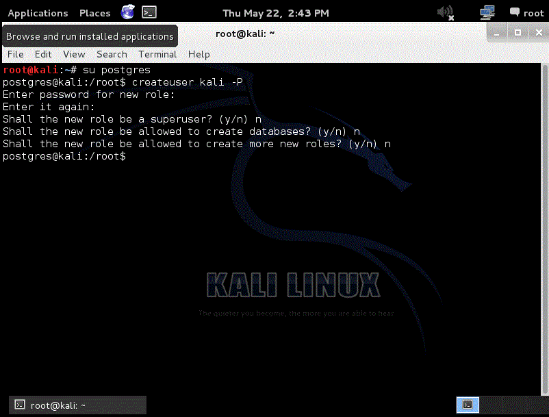
Task: Click the 'createuser kali -P' command line
Action: click(123, 82)
